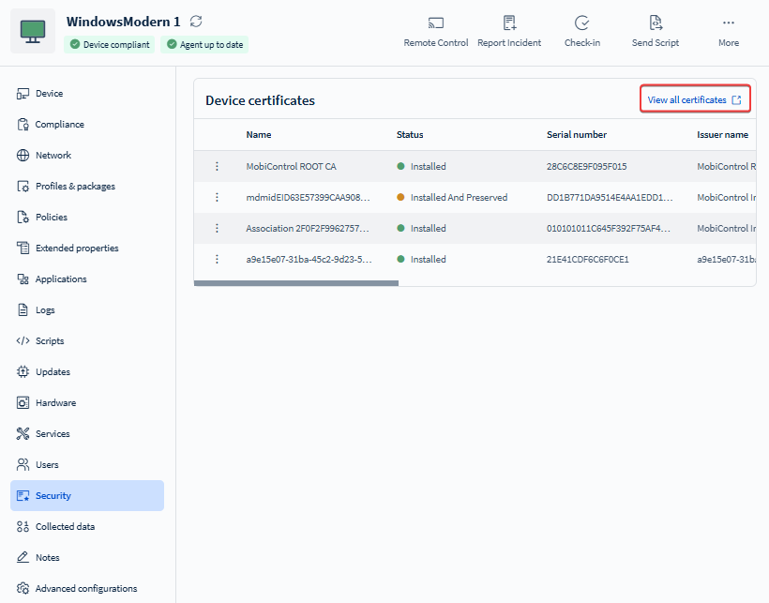Open the More actions ellipsis menu
This screenshot has width=769, height=603.
click(x=729, y=23)
